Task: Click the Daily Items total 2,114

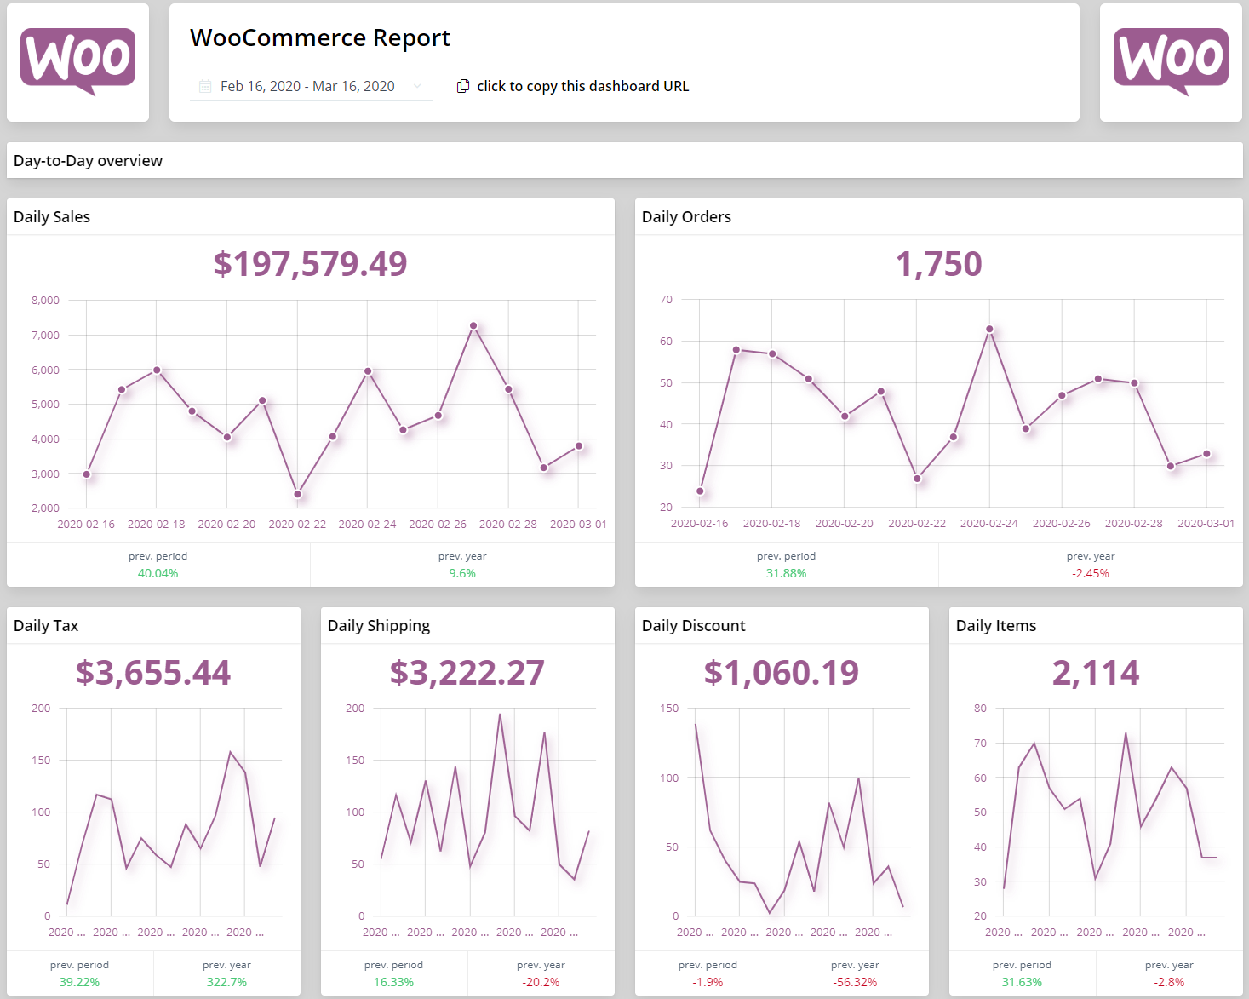Action: click(x=1096, y=673)
